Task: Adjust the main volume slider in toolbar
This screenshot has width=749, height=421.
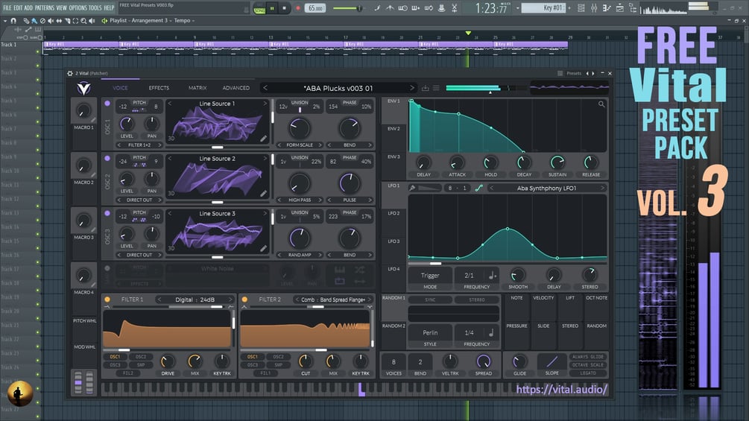Action: 347,8
